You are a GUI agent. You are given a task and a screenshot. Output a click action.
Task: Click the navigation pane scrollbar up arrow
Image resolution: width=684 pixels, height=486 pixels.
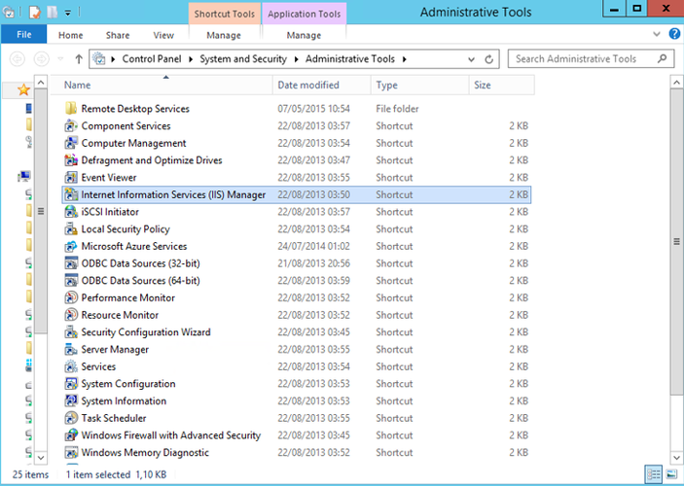[41, 82]
